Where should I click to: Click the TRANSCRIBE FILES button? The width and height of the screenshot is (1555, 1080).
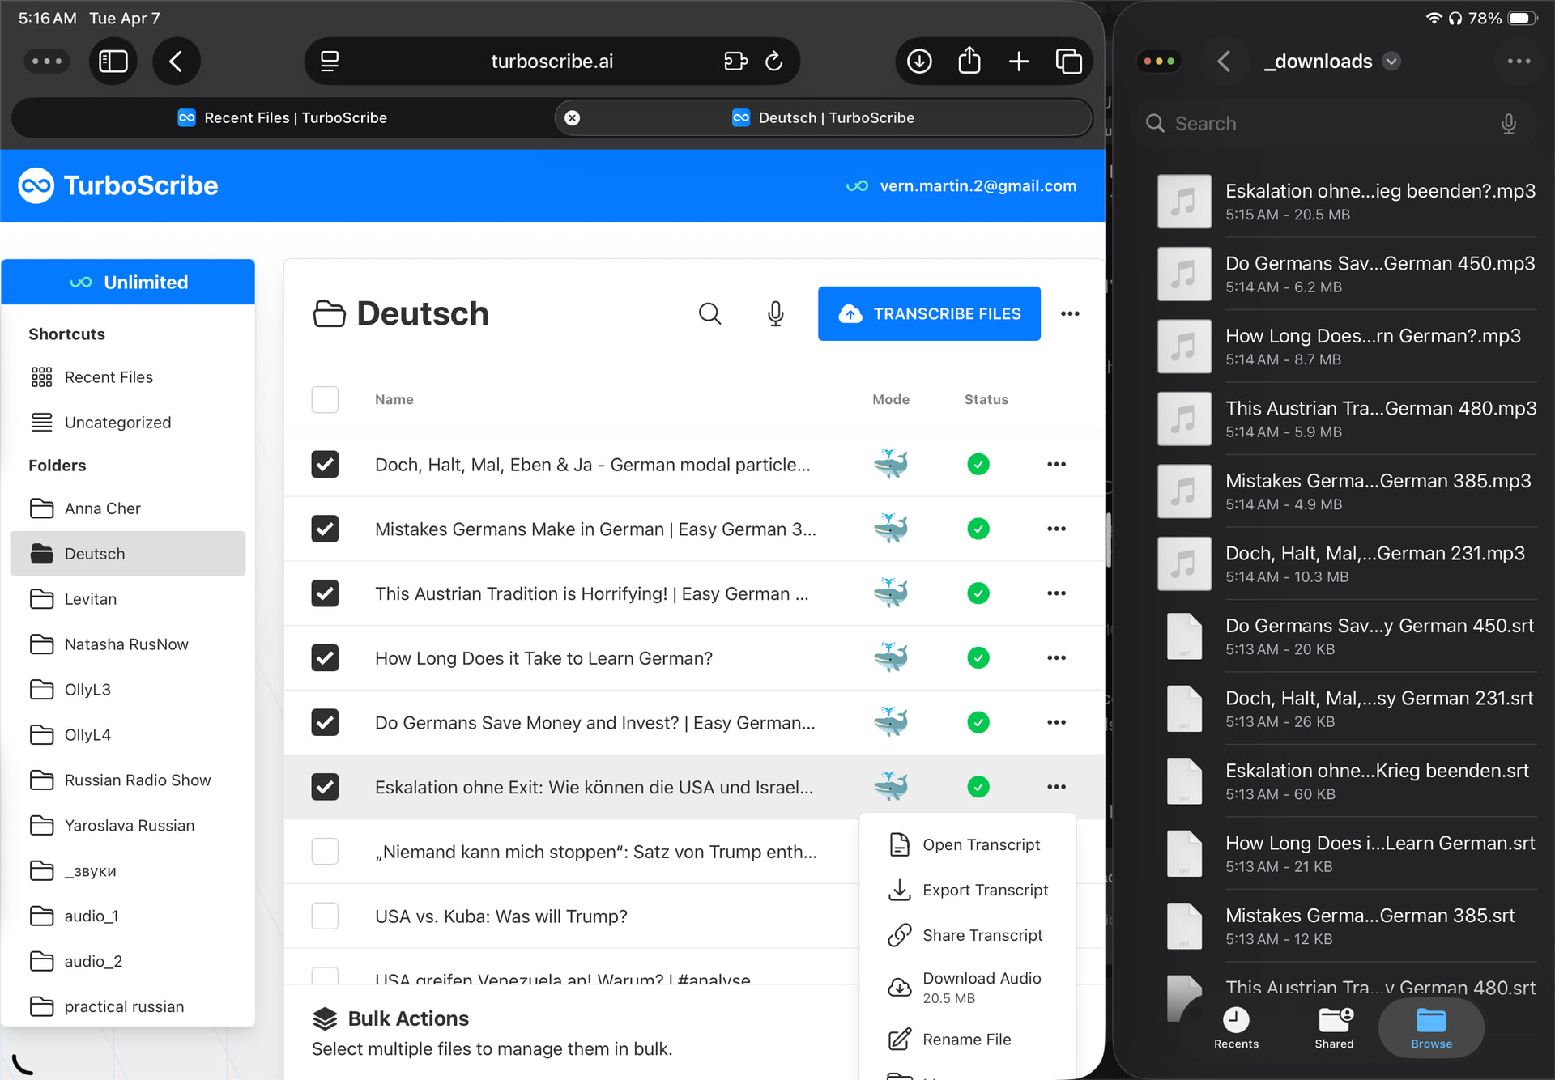click(929, 313)
